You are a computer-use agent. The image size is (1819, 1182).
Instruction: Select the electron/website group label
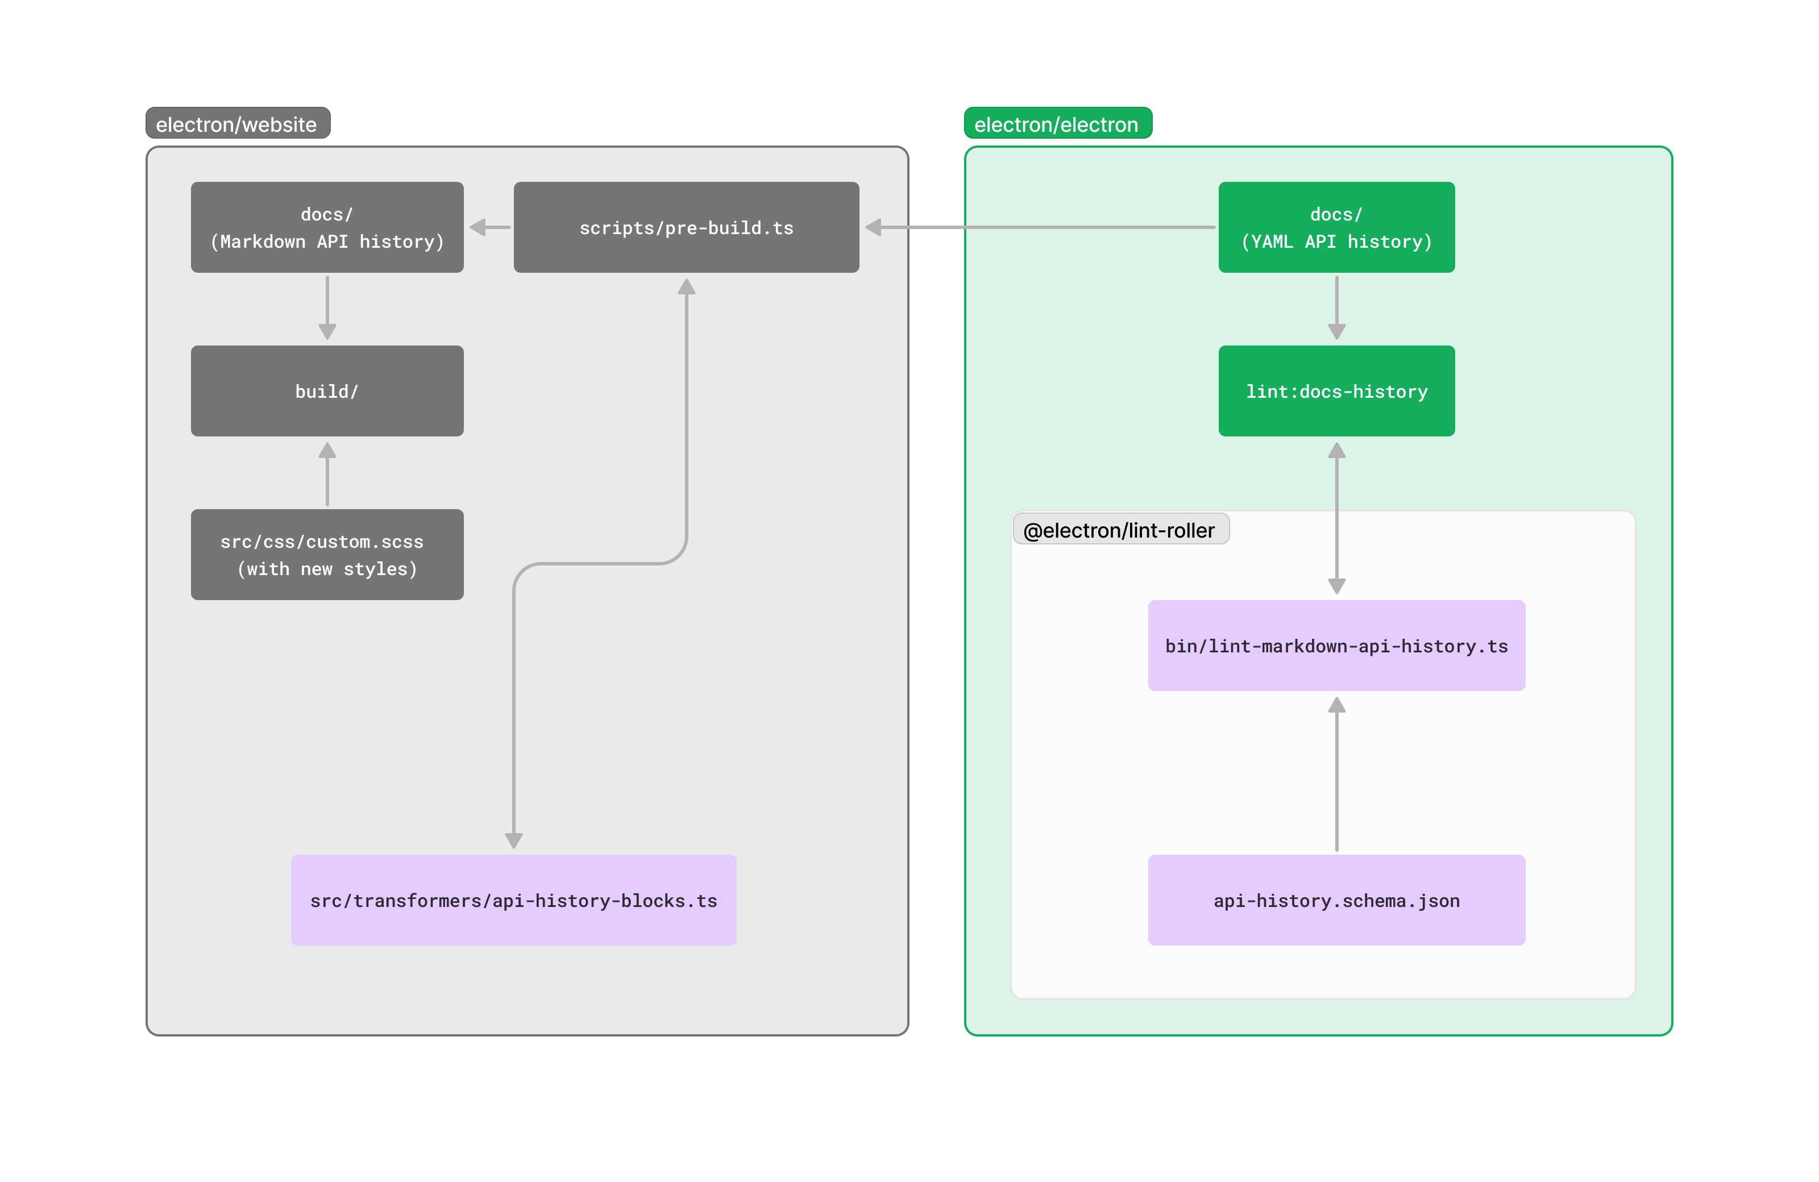[x=238, y=123]
